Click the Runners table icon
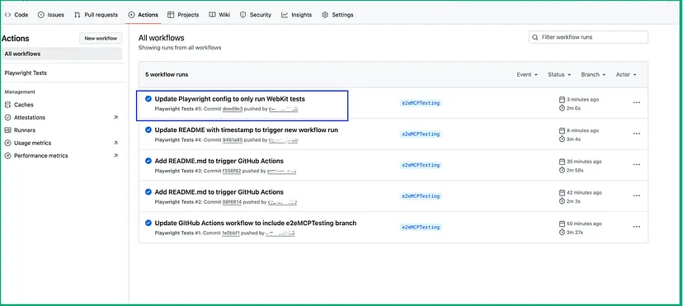The height and width of the screenshot is (306, 683). 7,130
